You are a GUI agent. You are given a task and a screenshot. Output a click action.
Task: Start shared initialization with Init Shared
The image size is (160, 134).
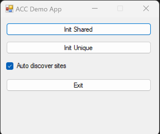(x=79, y=29)
